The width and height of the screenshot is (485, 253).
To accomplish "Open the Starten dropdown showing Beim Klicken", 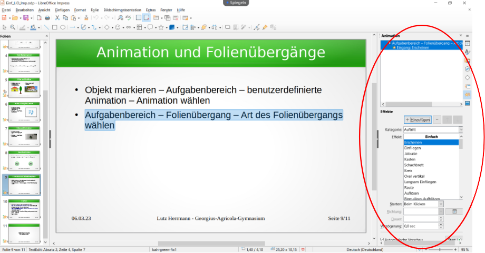I will [423, 204].
